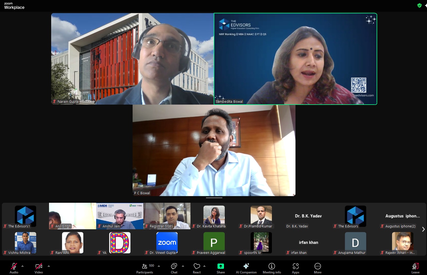The image size is (427, 275).
Task: Click muted mic icon beside Rajeev Johari
Action: tap(382, 253)
